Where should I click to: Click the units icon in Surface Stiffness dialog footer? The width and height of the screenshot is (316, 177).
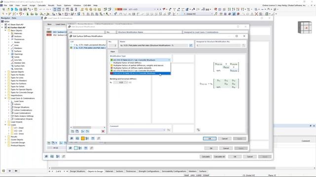77,138
